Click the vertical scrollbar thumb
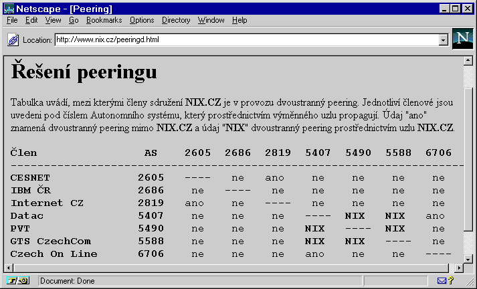Viewport: 477px width, 289px height. coord(468,159)
